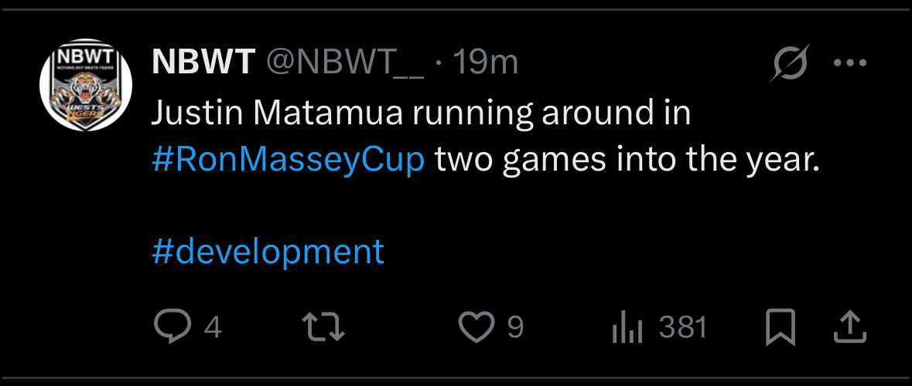Open the 19m timestamp permalink

click(484, 62)
